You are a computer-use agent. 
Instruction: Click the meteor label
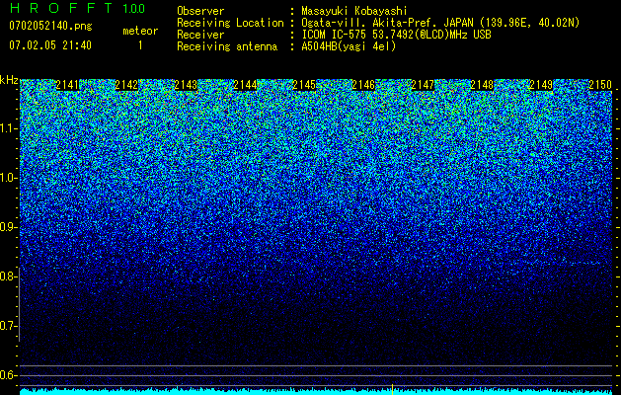pos(140,31)
